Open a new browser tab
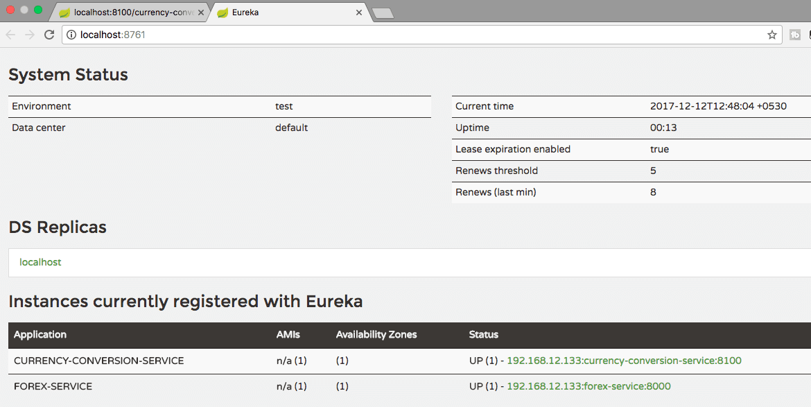The image size is (811, 407). tap(383, 12)
